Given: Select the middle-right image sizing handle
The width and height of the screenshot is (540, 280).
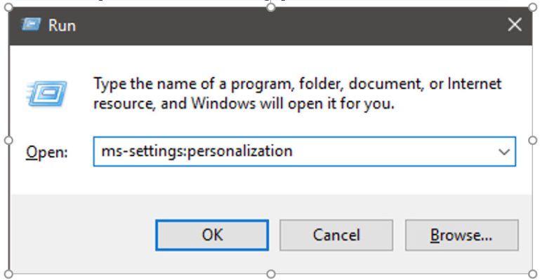Looking at the screenshot, I should 532,140.
